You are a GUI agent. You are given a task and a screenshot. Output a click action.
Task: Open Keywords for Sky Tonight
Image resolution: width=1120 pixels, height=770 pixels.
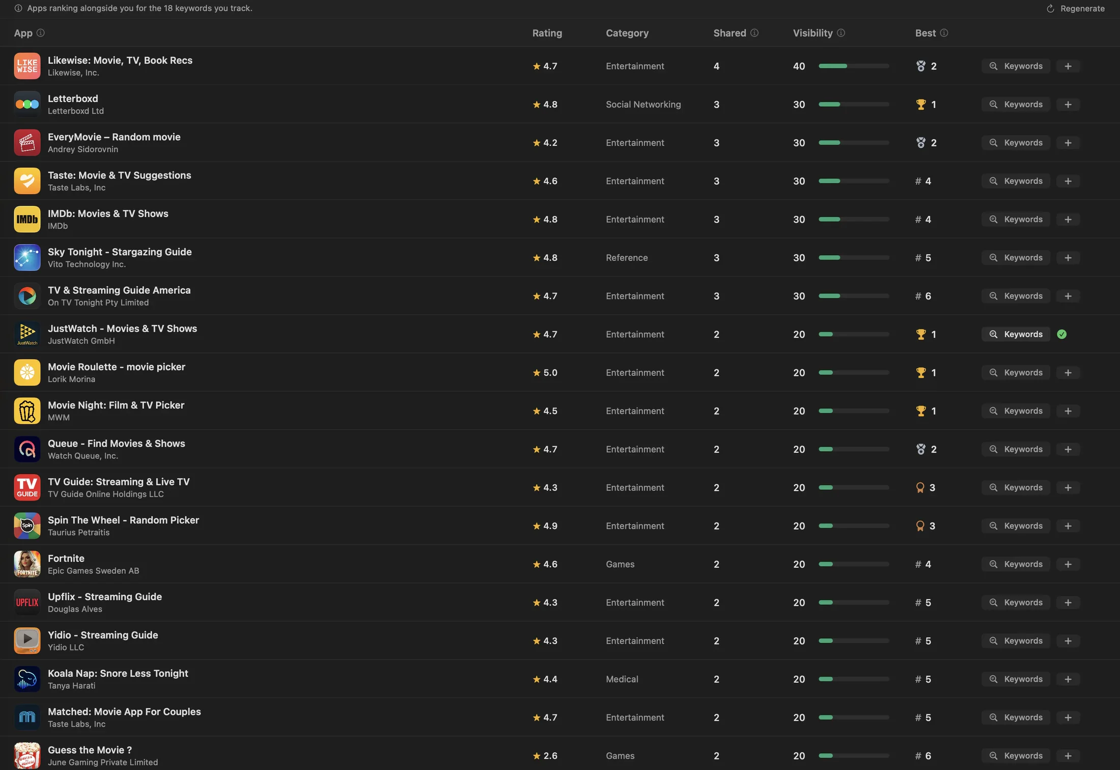(1016, 258)
